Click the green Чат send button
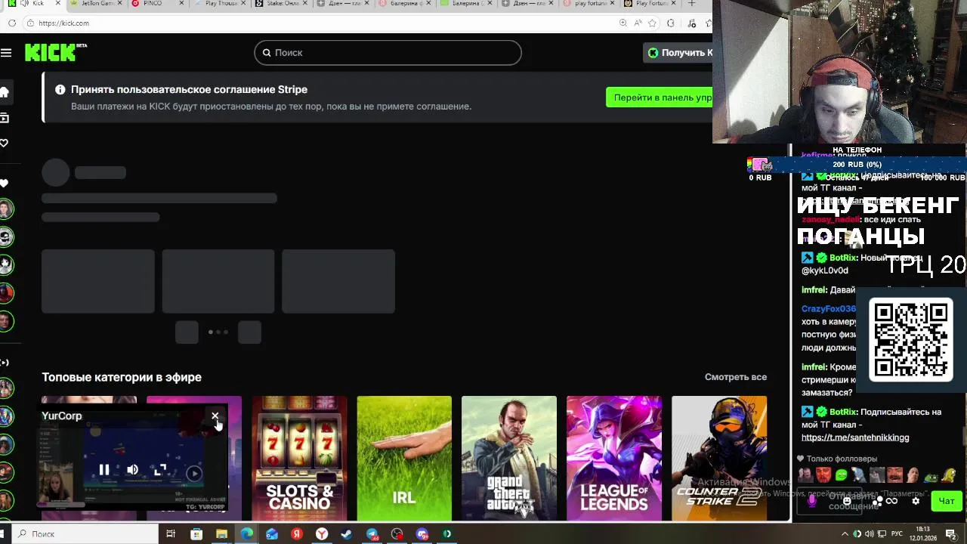The height and width of the screenshot is (544, 967). pyautogui.click(x=947, y=501)
